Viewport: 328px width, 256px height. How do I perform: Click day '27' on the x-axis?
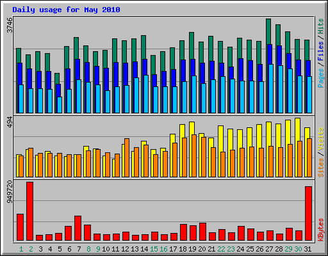point(269,249)
